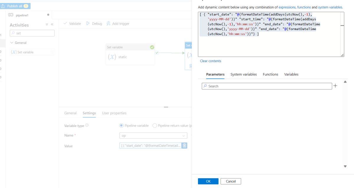Click the pipeline1 tab pipeline icon
354x188 pixels.
[11, 15]
